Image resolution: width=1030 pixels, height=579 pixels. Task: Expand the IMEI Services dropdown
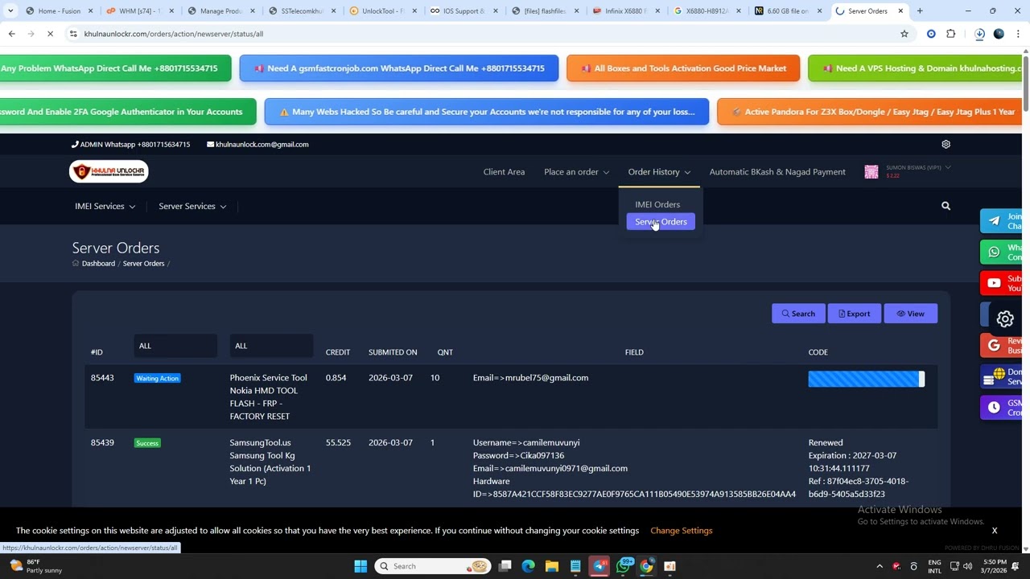(105, 207)
